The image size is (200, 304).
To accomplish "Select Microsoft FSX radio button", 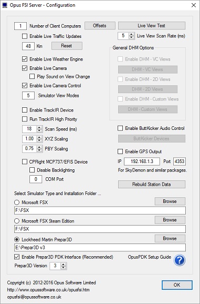I will (17, 202).
